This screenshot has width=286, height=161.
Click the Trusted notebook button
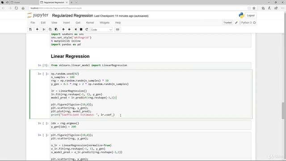tap(227, 23)
